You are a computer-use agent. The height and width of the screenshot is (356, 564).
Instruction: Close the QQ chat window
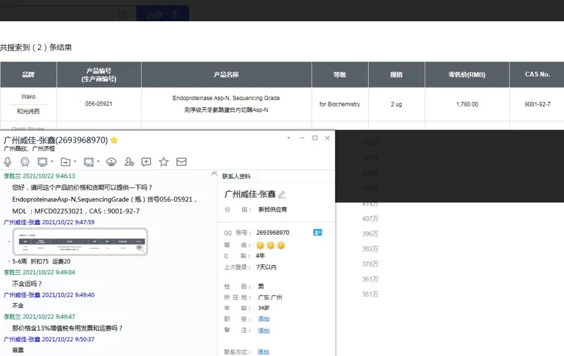coord(327,138)
